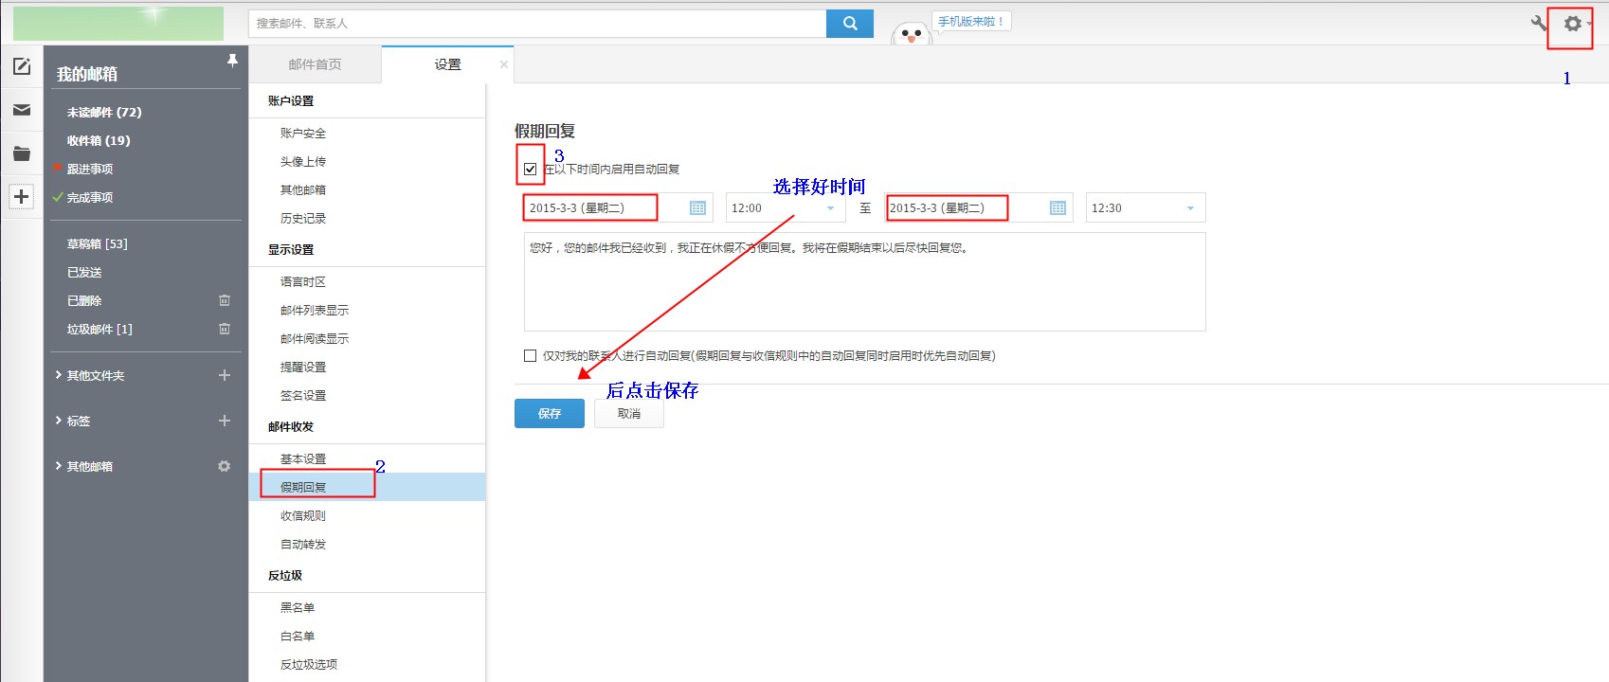Click the 取消 button
Screen dimensions: 1609x682
(629, 414)
